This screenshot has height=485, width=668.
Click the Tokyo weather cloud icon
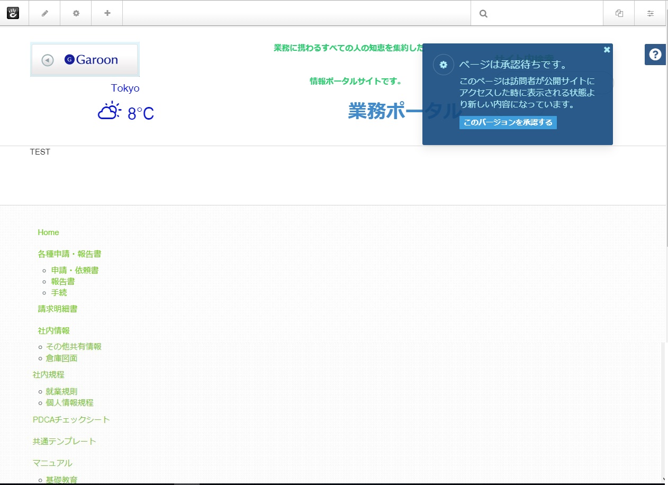110,111
